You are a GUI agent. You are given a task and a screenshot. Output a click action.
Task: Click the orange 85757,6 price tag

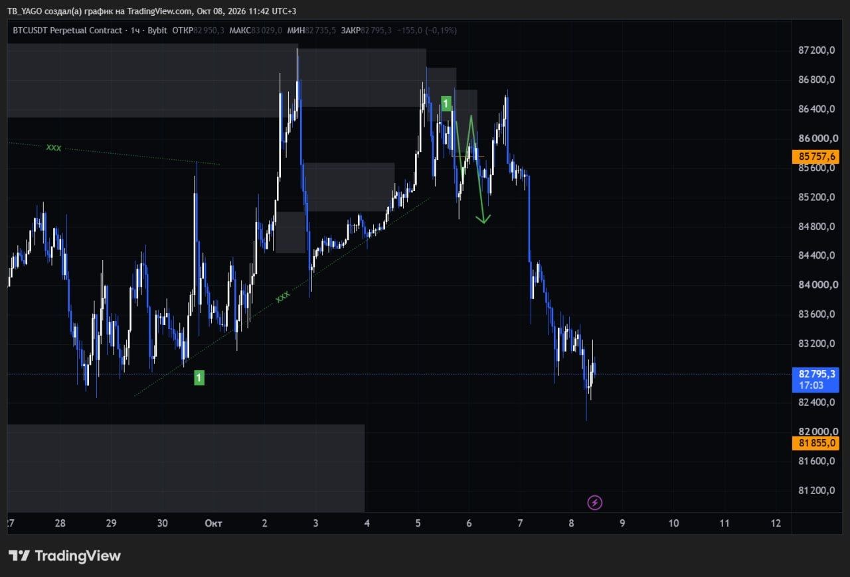point(817,157)
